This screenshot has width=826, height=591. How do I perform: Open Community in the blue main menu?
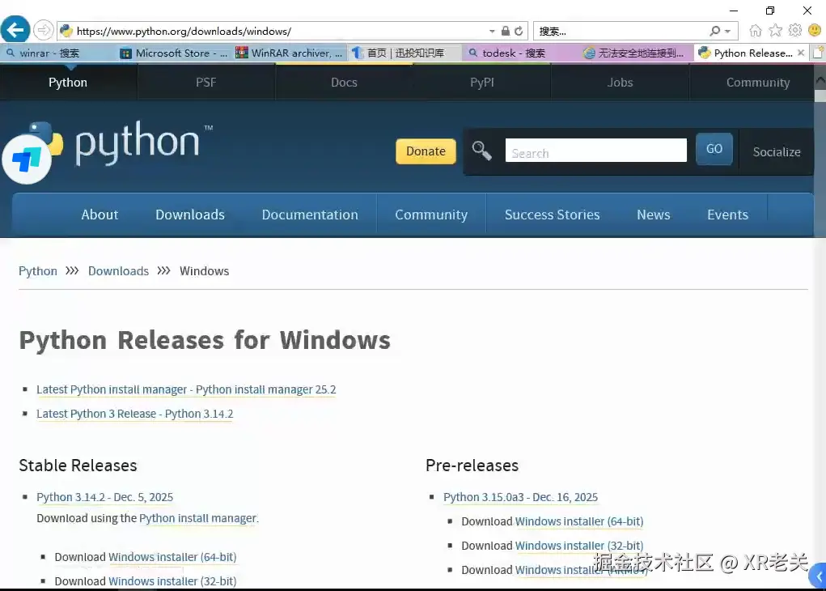[431, 215]
